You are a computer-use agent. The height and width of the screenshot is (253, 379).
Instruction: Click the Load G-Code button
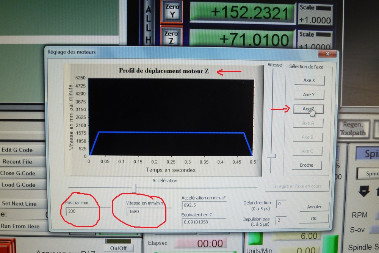(x=18, y=185)
